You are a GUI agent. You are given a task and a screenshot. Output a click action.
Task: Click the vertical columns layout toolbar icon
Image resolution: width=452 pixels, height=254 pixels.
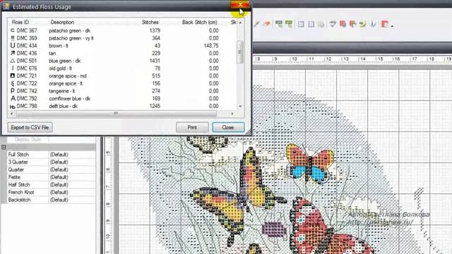click(311, 24)
